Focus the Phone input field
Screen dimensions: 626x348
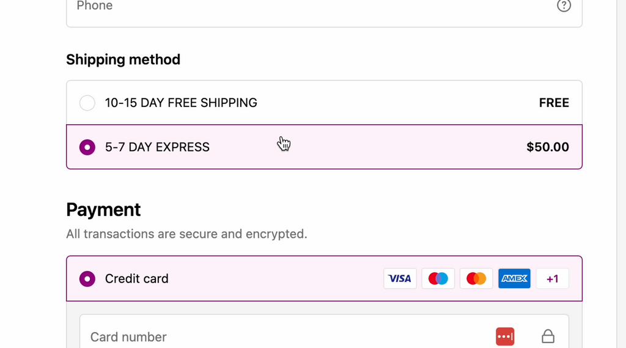click(x=306, y=7)
